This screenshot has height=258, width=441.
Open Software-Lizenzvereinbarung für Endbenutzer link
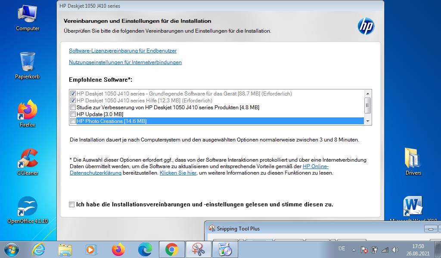coord(123,51)
